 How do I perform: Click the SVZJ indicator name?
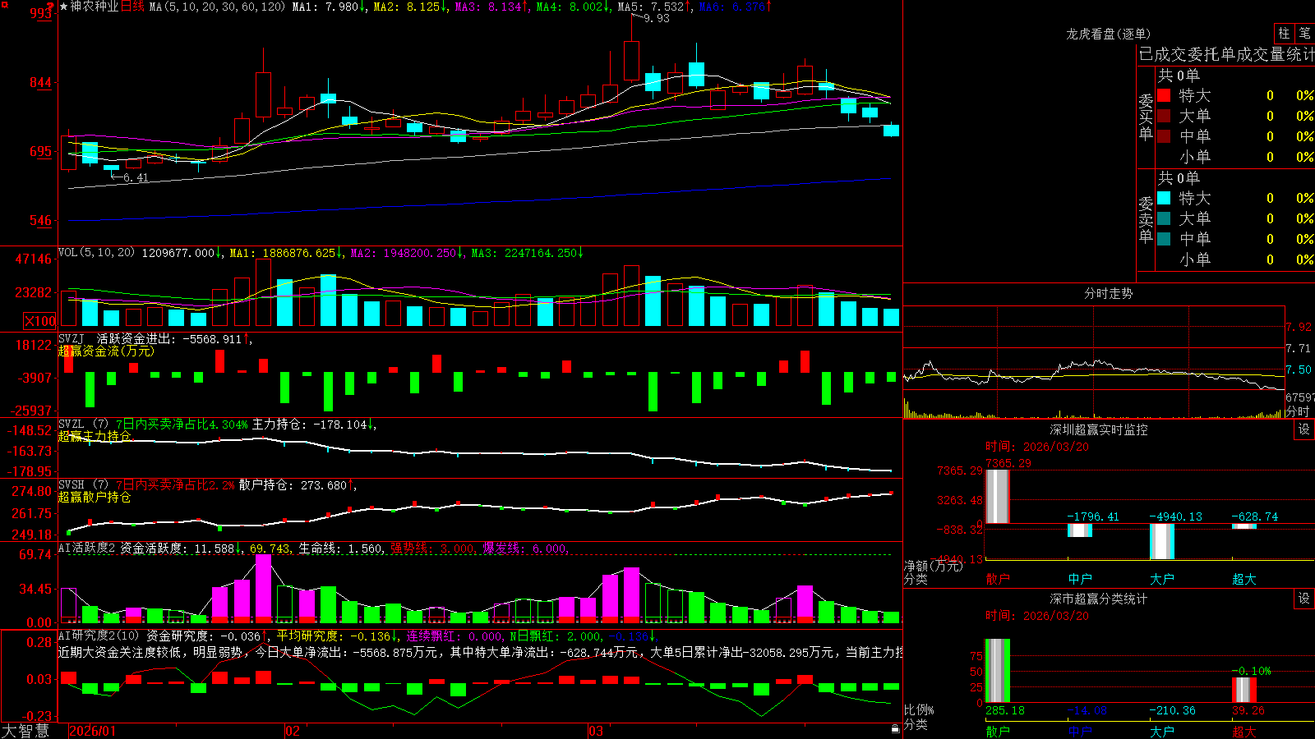72,338
